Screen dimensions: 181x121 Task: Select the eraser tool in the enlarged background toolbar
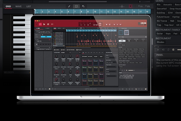(83, 6)
